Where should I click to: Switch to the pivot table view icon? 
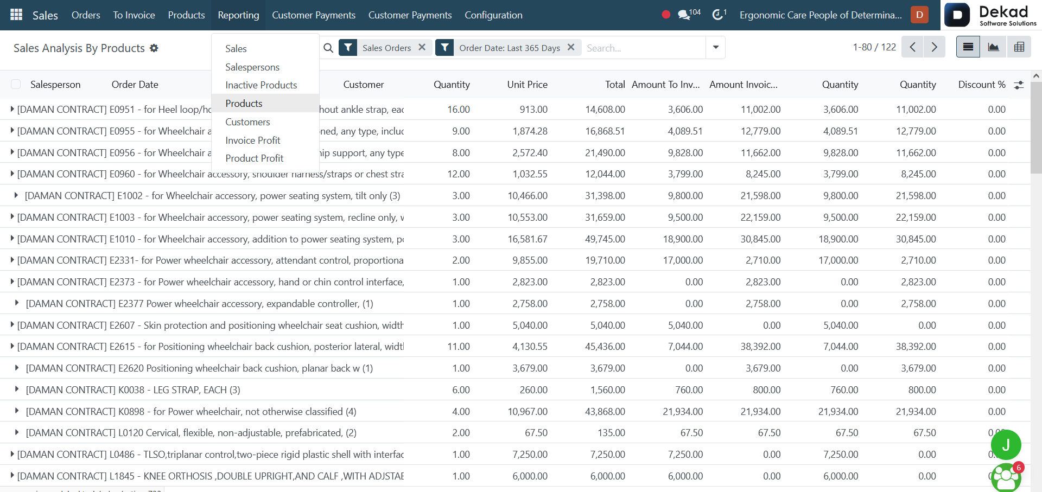coord(1019,47)
